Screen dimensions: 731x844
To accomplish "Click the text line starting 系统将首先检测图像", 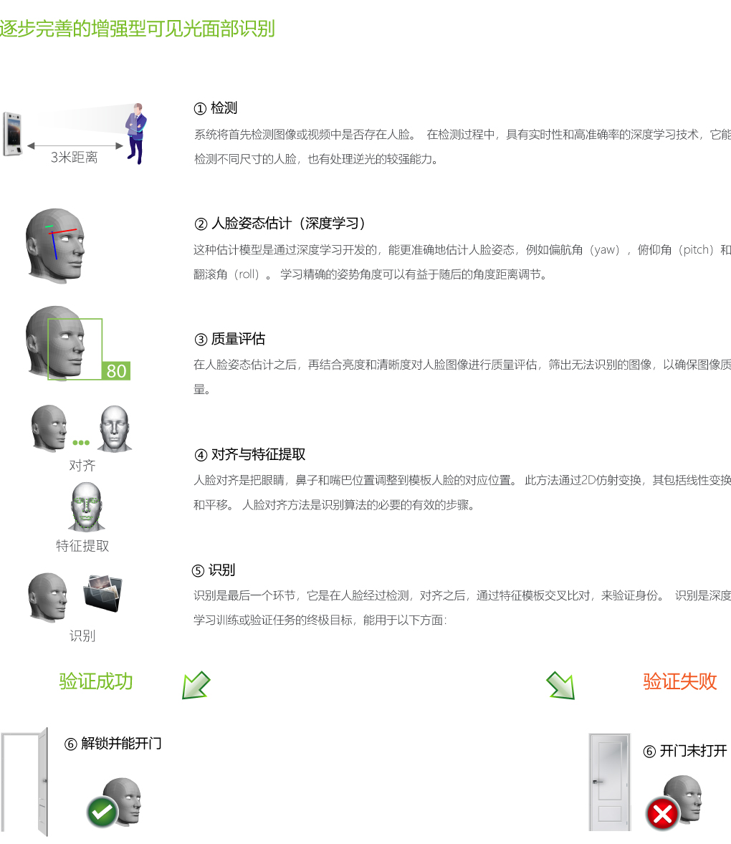I will pyautogui.click(x=462, y=135).
